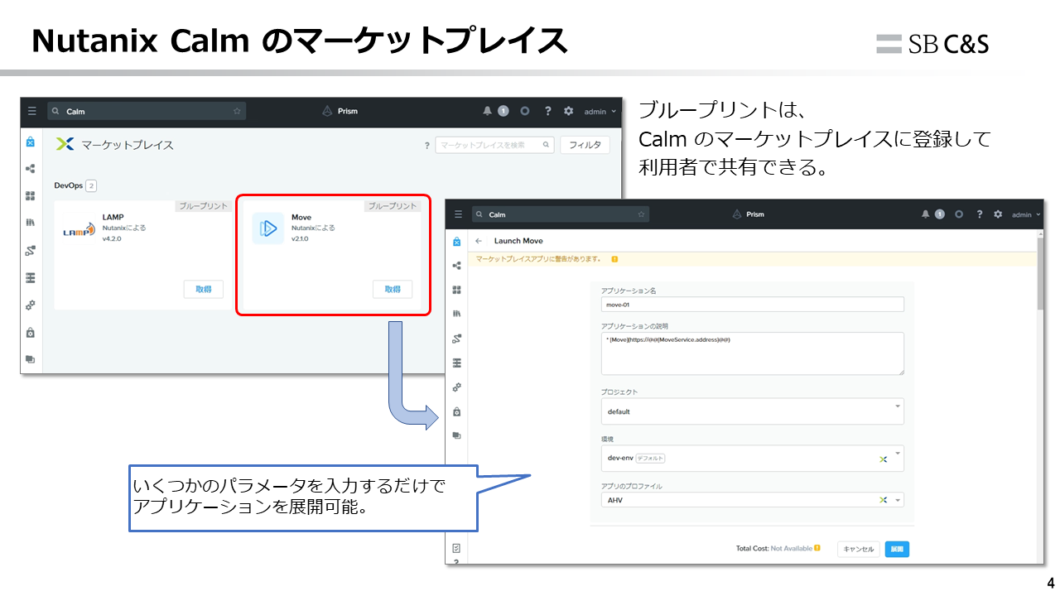Open Projects stack icon in Launch Move window sidebar

pyautogui.click(x=456, y=435)
